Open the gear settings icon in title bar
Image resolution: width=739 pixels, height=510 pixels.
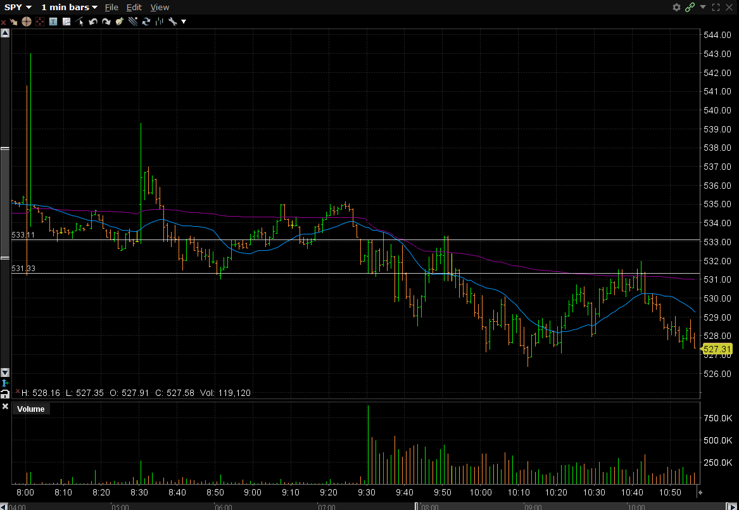pyautogui.click(x=677, y=7)
